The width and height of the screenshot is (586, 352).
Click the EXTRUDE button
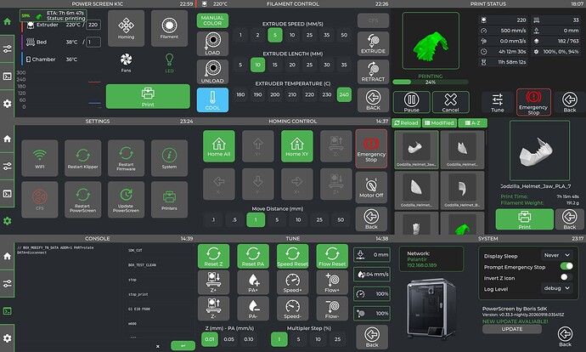tap(373, 43)
